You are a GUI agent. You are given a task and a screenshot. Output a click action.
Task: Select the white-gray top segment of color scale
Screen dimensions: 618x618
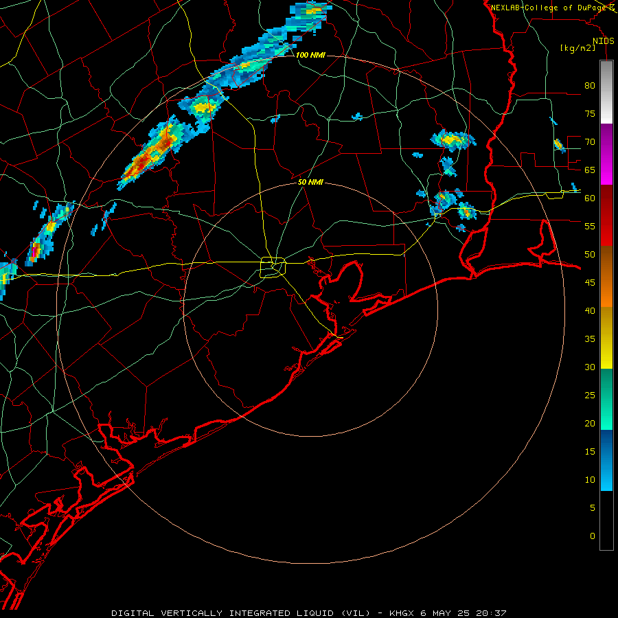click(606, 92)
